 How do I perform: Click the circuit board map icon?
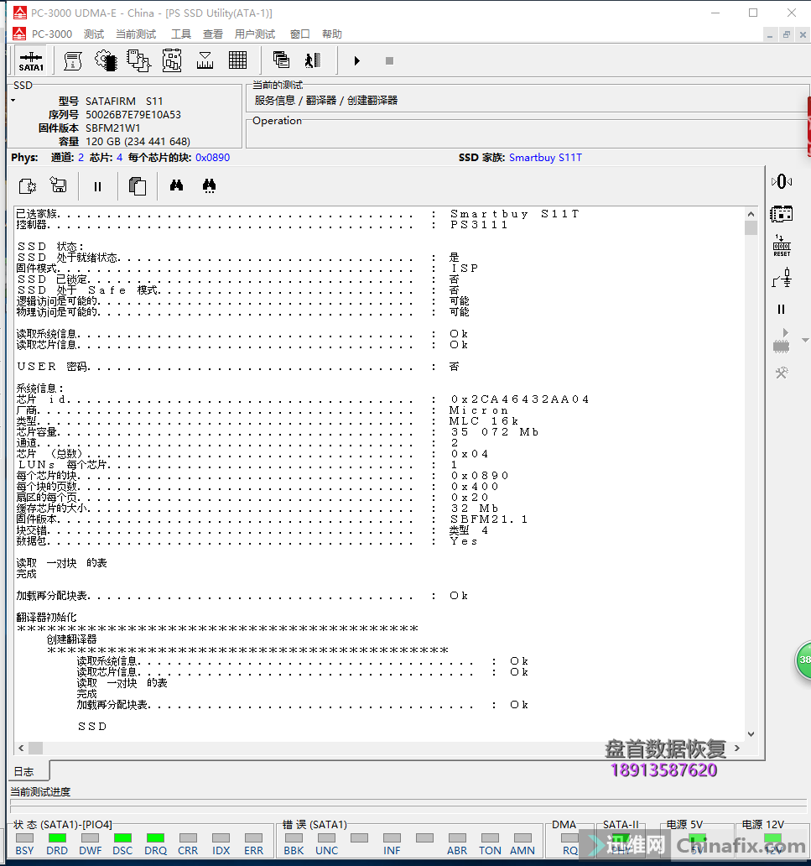point(172,60)
